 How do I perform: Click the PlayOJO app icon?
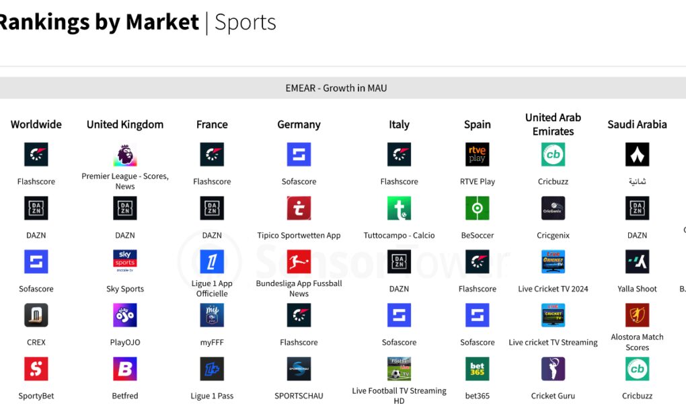(125, 315)
